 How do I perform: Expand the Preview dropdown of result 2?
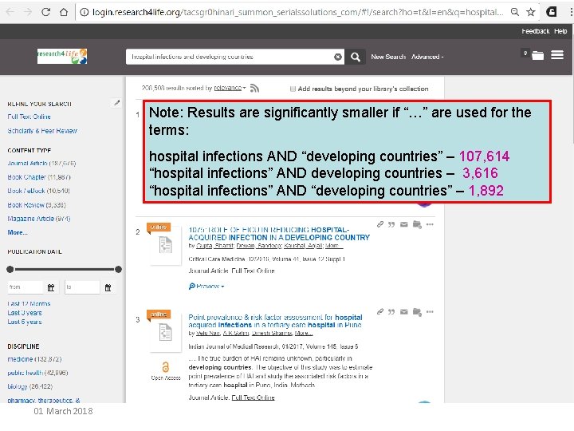tap(206, 286)
